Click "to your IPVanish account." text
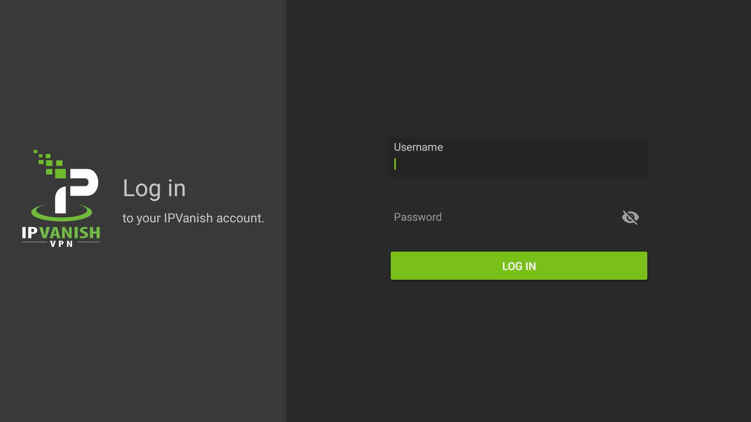The width and height of the screenshot is (751, 422). (x=193, y=218)
